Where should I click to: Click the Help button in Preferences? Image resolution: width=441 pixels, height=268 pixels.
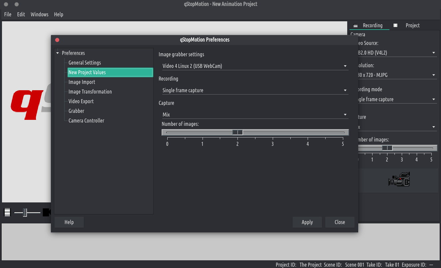point(69,222)
